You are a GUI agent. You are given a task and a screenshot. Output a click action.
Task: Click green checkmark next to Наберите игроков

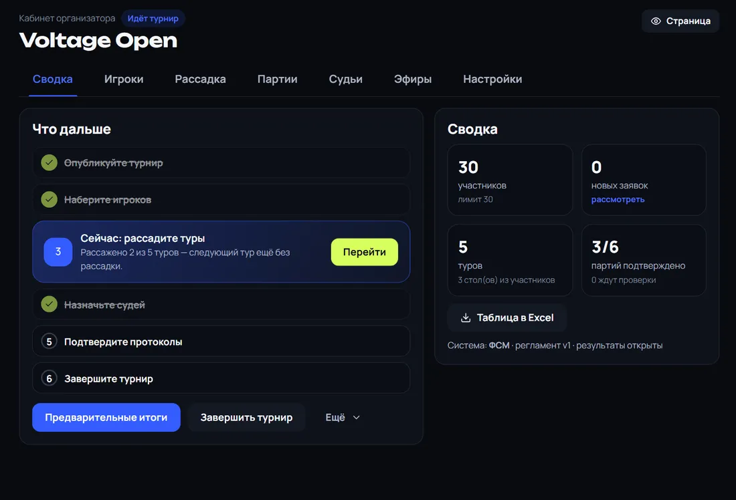(x=50, y=200)
